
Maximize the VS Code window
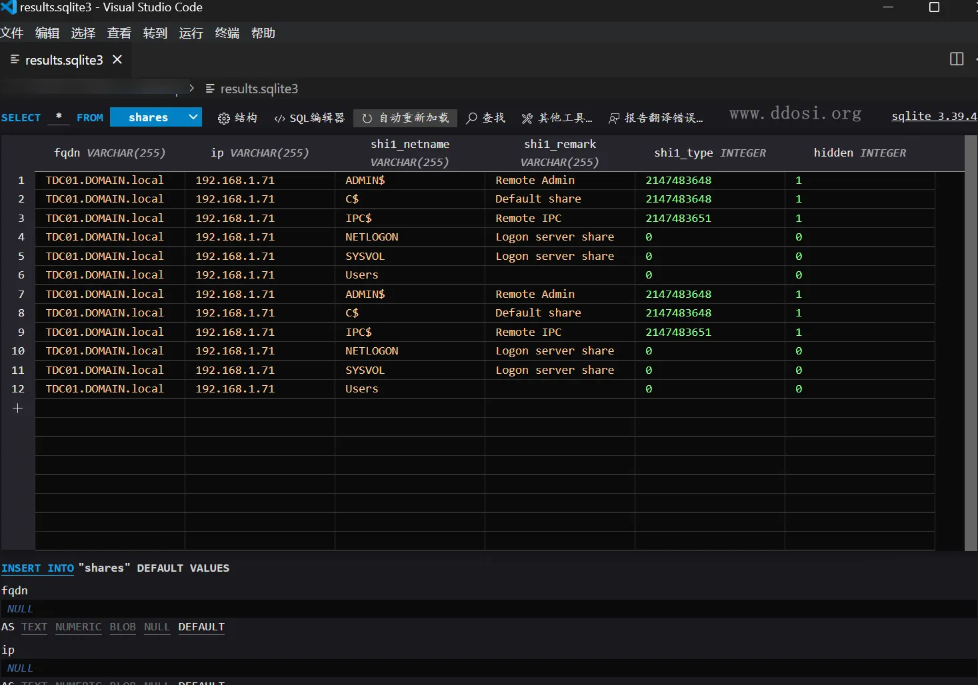934,7
